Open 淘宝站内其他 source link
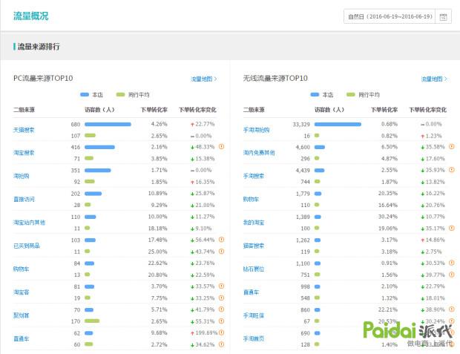Image resolution: width=460 pixels, height=354 pixels. coord(29,223)
